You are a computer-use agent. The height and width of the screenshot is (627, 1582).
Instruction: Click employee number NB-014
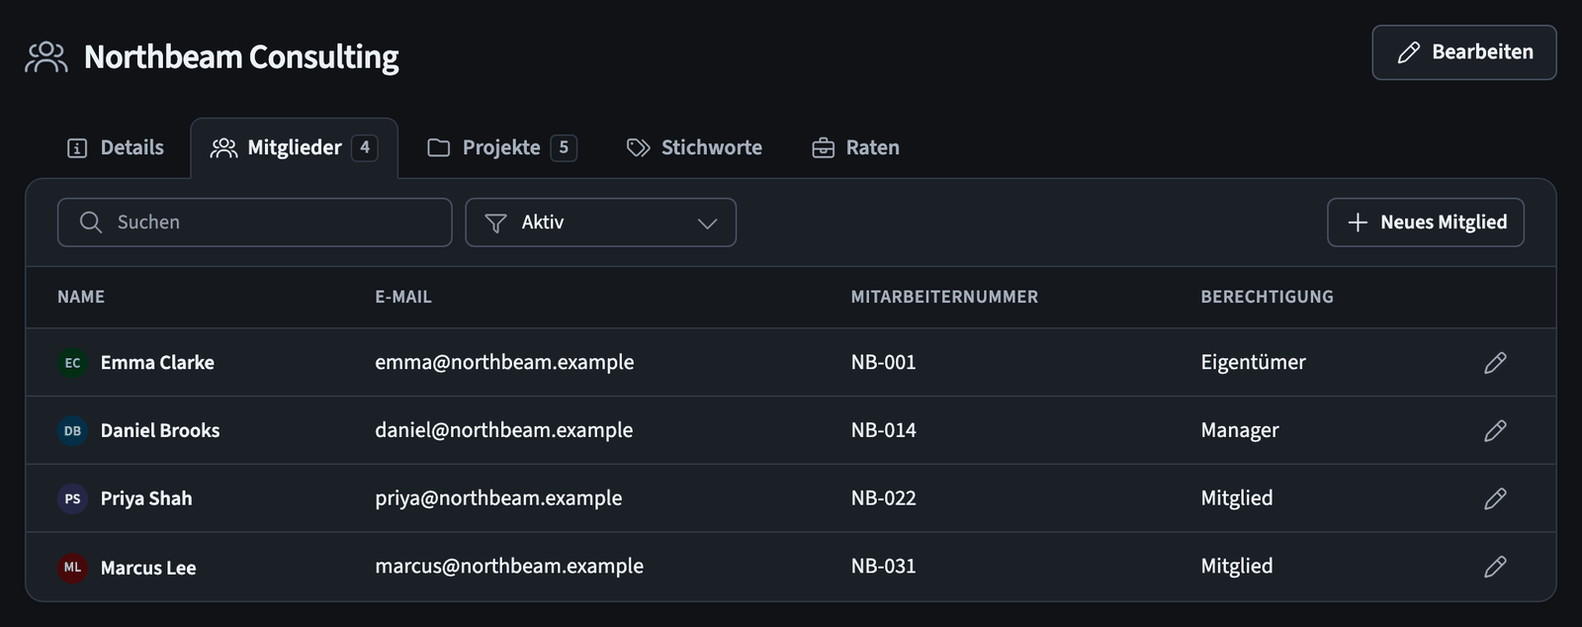[x=884, y=430]
